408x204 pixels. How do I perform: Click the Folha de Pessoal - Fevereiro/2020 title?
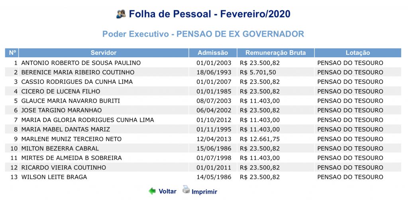tap(210, 14)
